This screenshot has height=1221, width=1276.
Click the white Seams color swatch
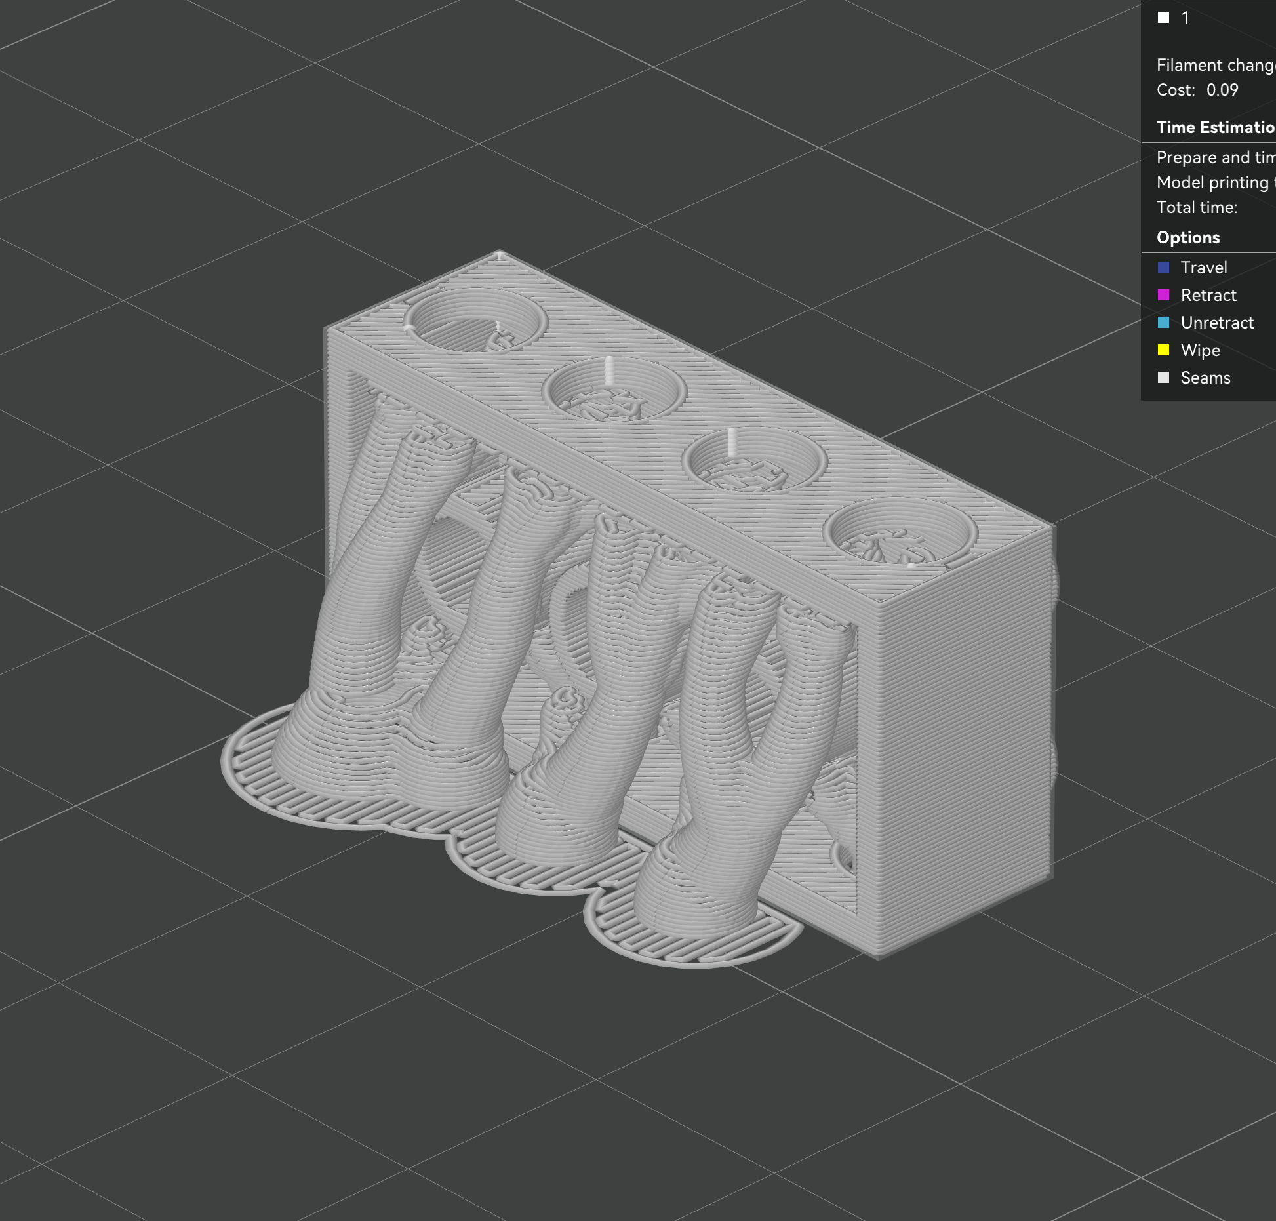1164,378
